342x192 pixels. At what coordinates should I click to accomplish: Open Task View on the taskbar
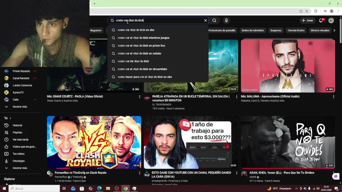pyautogui.click(x=64, y=189)
